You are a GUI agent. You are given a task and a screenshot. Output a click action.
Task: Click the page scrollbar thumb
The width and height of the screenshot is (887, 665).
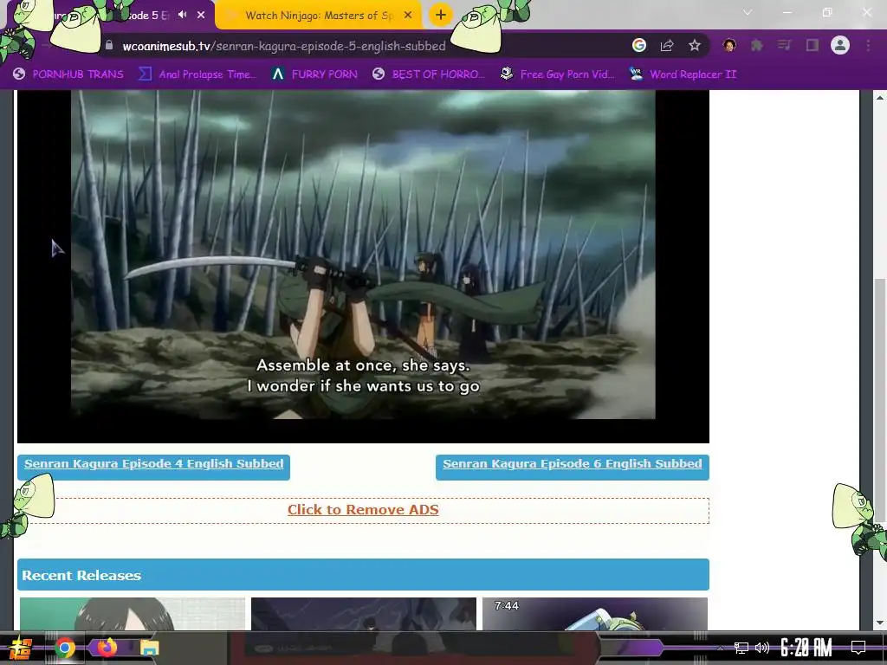(880, 400)
